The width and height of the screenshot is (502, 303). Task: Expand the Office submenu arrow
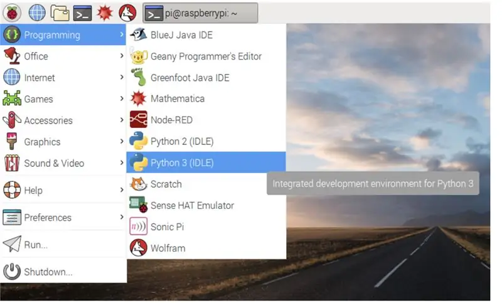tap(122, 56)
